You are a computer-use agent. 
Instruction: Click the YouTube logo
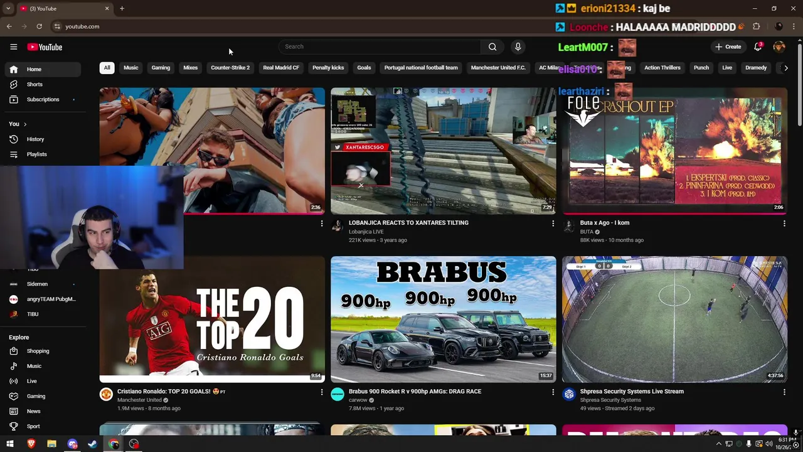pos(45,47)
